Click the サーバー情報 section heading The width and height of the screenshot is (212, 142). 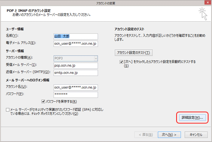(x=15, y=51)
